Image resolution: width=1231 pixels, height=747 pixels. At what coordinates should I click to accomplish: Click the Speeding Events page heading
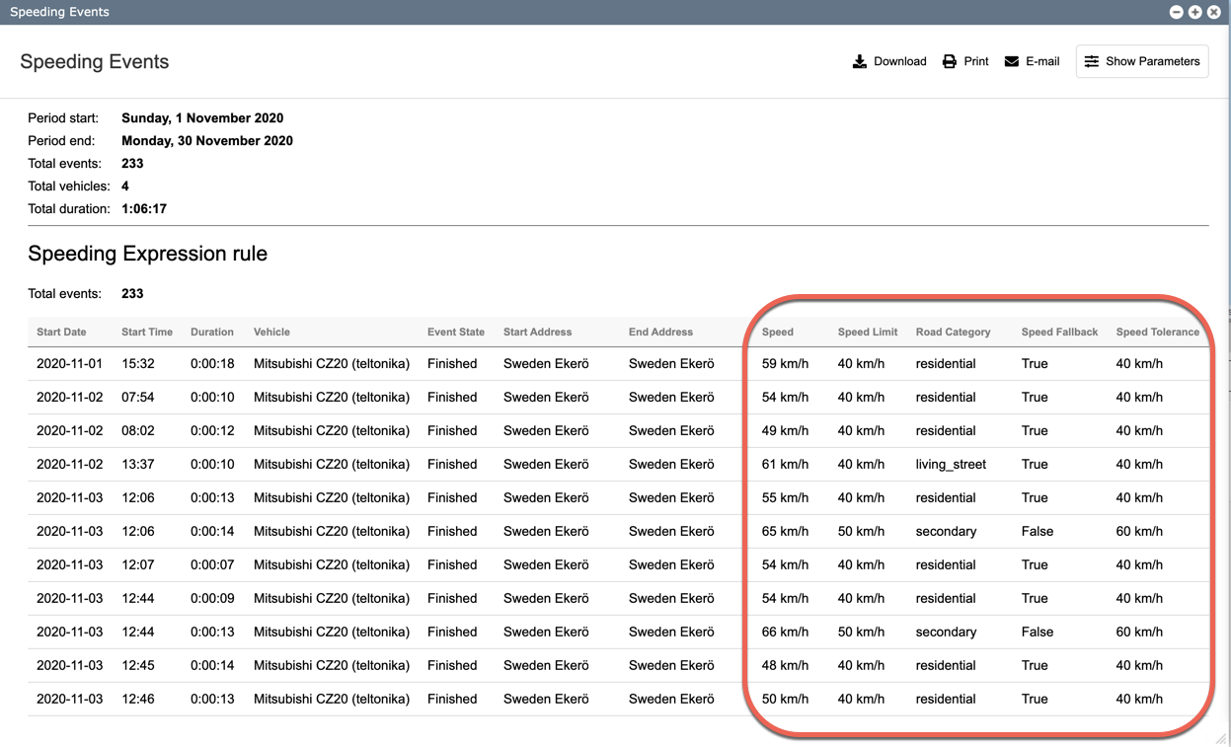pyautogui.click(x=95, y=62)
